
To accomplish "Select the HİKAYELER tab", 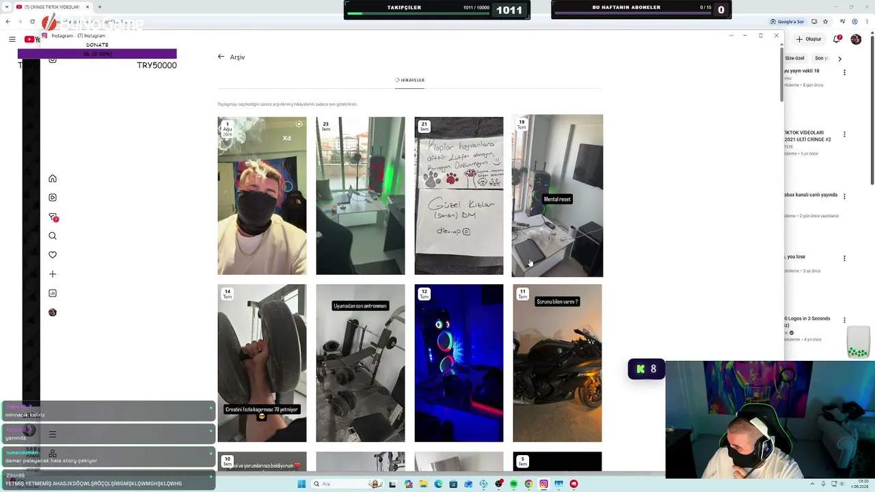I will coord(409,80).
